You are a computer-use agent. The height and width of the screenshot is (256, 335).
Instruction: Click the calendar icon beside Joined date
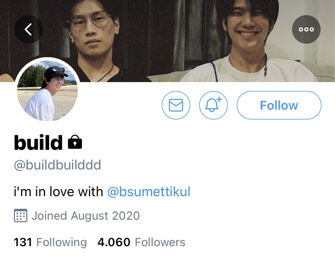coord(21,215)
